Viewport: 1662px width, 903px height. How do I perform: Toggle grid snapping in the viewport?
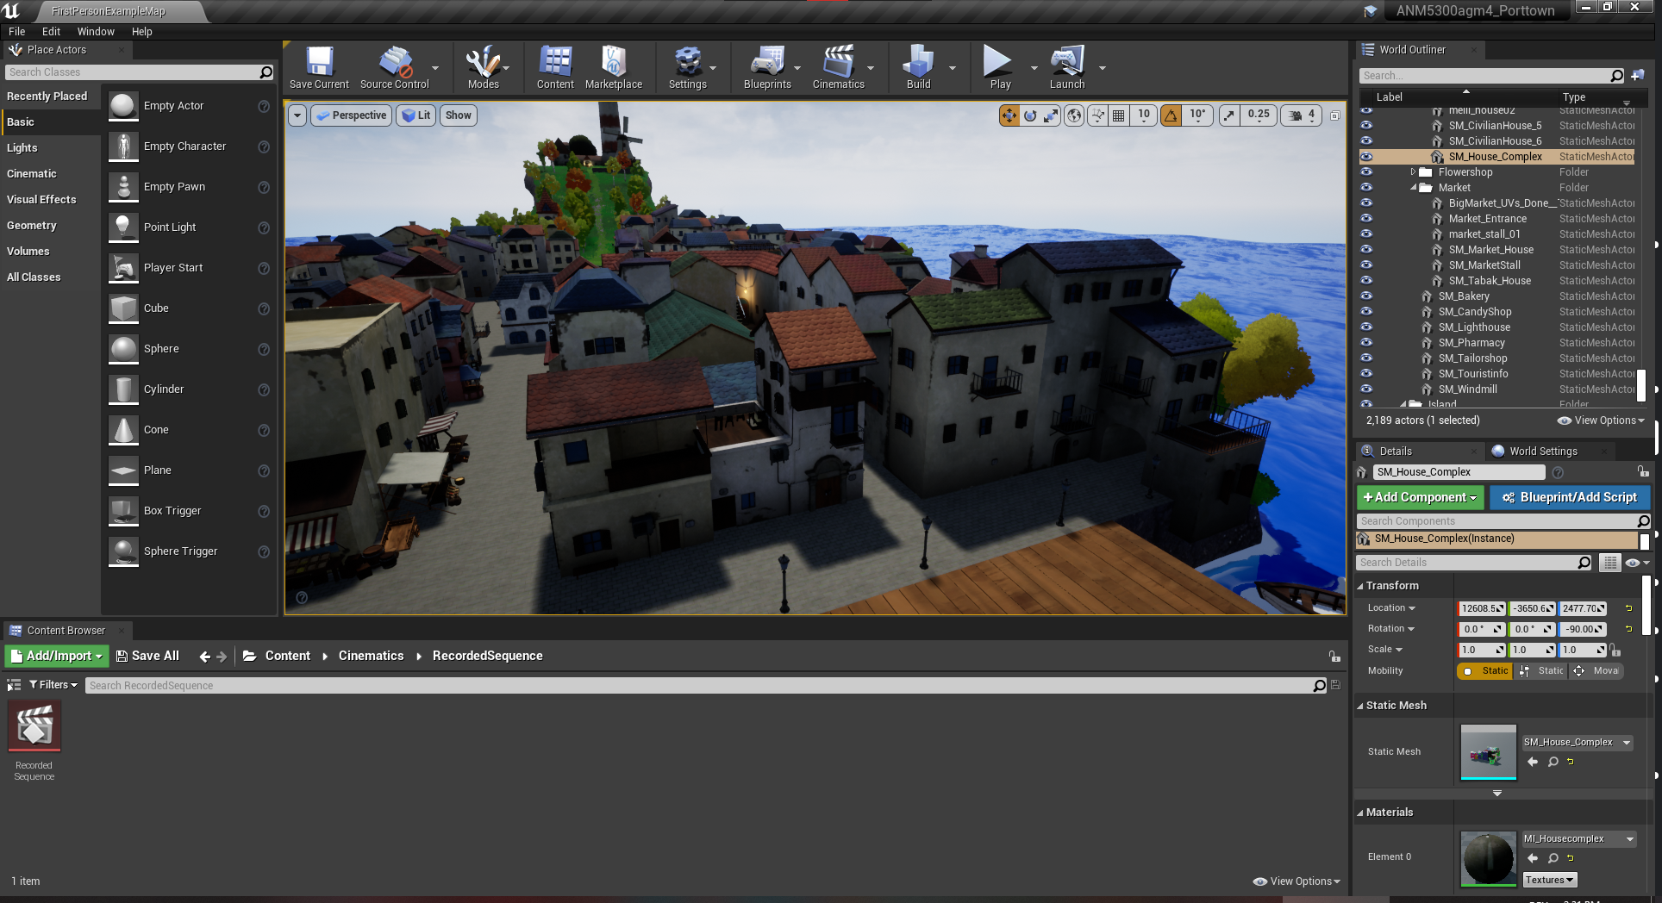1119,115
